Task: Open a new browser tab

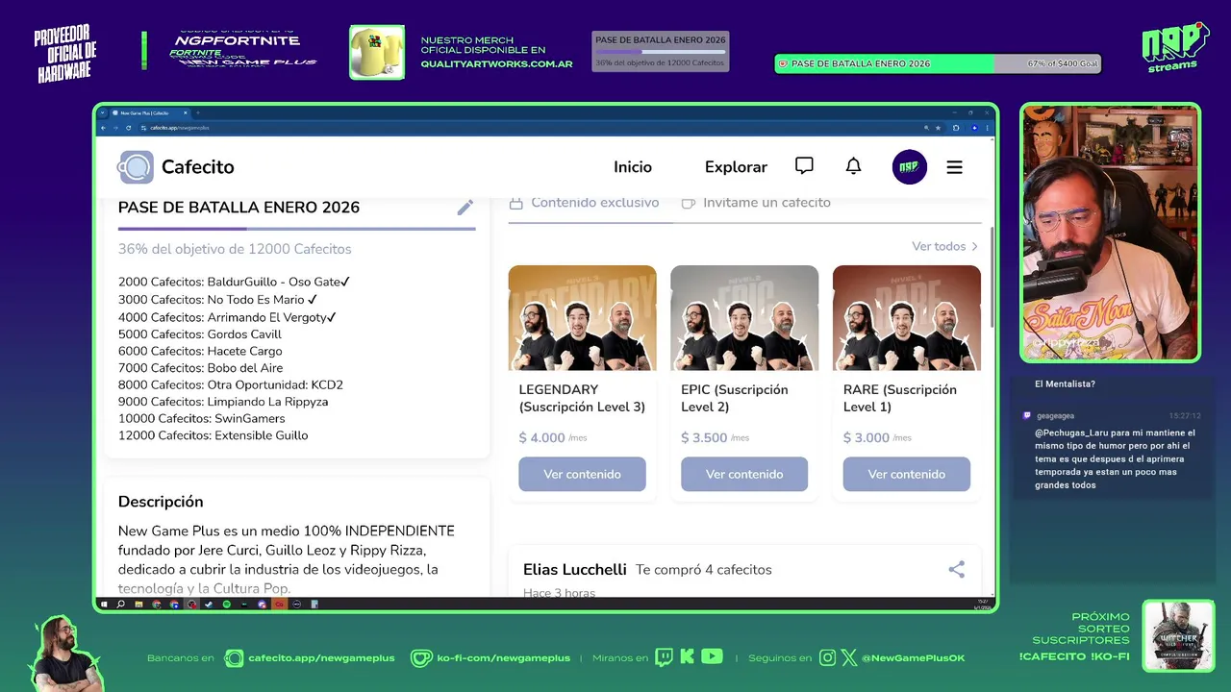Action: coord(198,112)
